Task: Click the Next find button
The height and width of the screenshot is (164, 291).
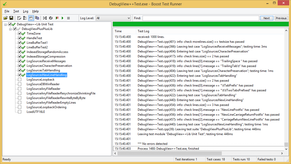Action: tap(266, 18)
